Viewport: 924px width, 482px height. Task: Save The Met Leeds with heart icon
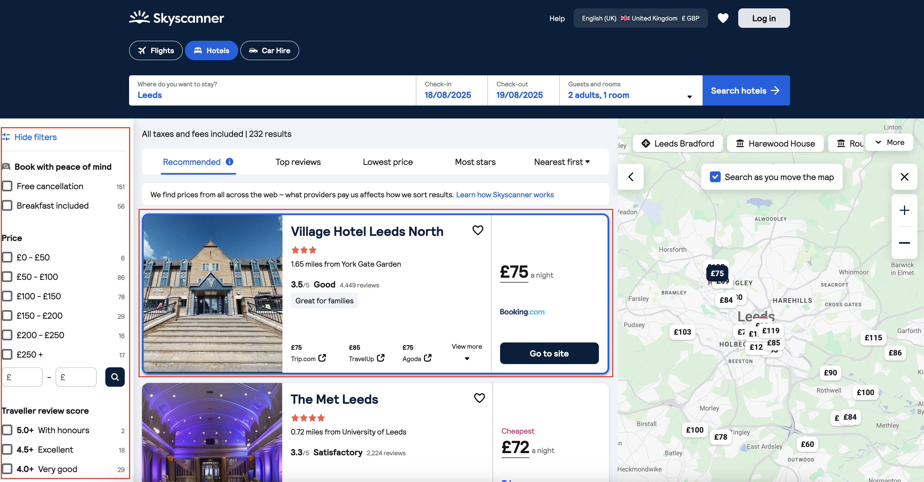(x=480, y=398)
